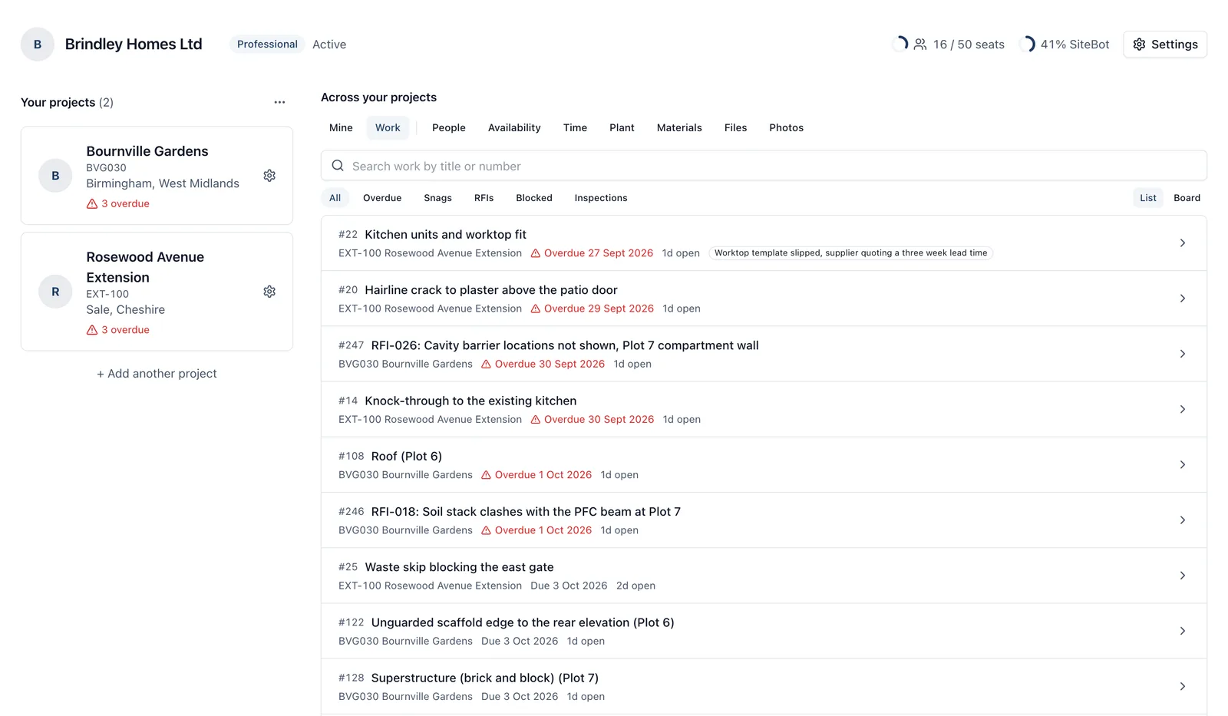1228x716 pixels.
Task: Click overdue warning icon on RFI-026 row
Action: point(486,365)
